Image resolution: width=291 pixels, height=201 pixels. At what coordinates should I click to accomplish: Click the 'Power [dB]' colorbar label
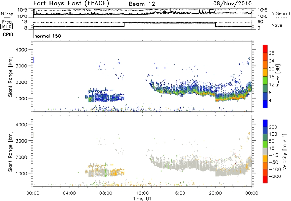(278, 77)
